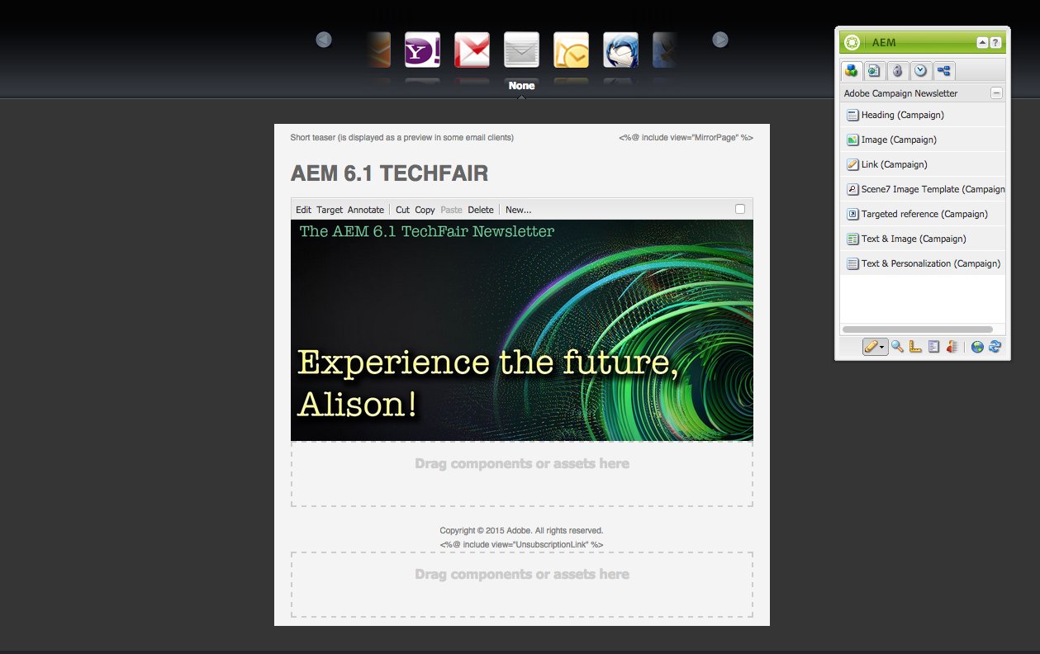Click Copy on the component edit bar
The image size is (1040, 654).
tap(425, 210)
